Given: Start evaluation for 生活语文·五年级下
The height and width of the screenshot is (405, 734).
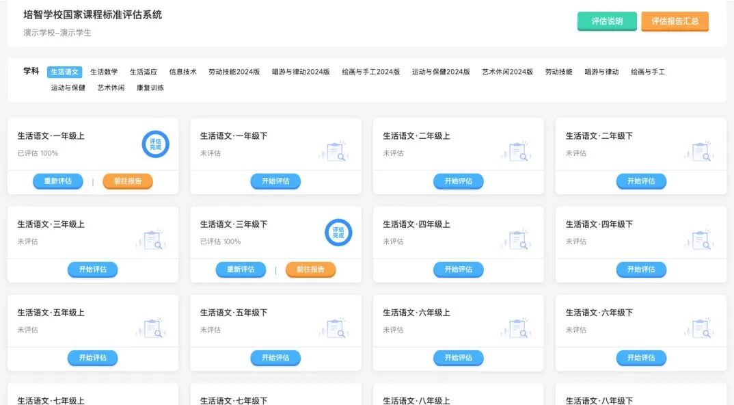Looking at the screenshot, I should click(x=275, y=358).
